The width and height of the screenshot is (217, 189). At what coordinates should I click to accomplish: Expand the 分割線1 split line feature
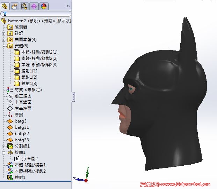pyautogui.click(x=3, y=147)
